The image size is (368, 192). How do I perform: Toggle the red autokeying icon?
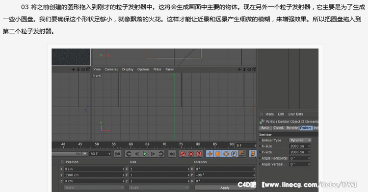coord(191,154)
